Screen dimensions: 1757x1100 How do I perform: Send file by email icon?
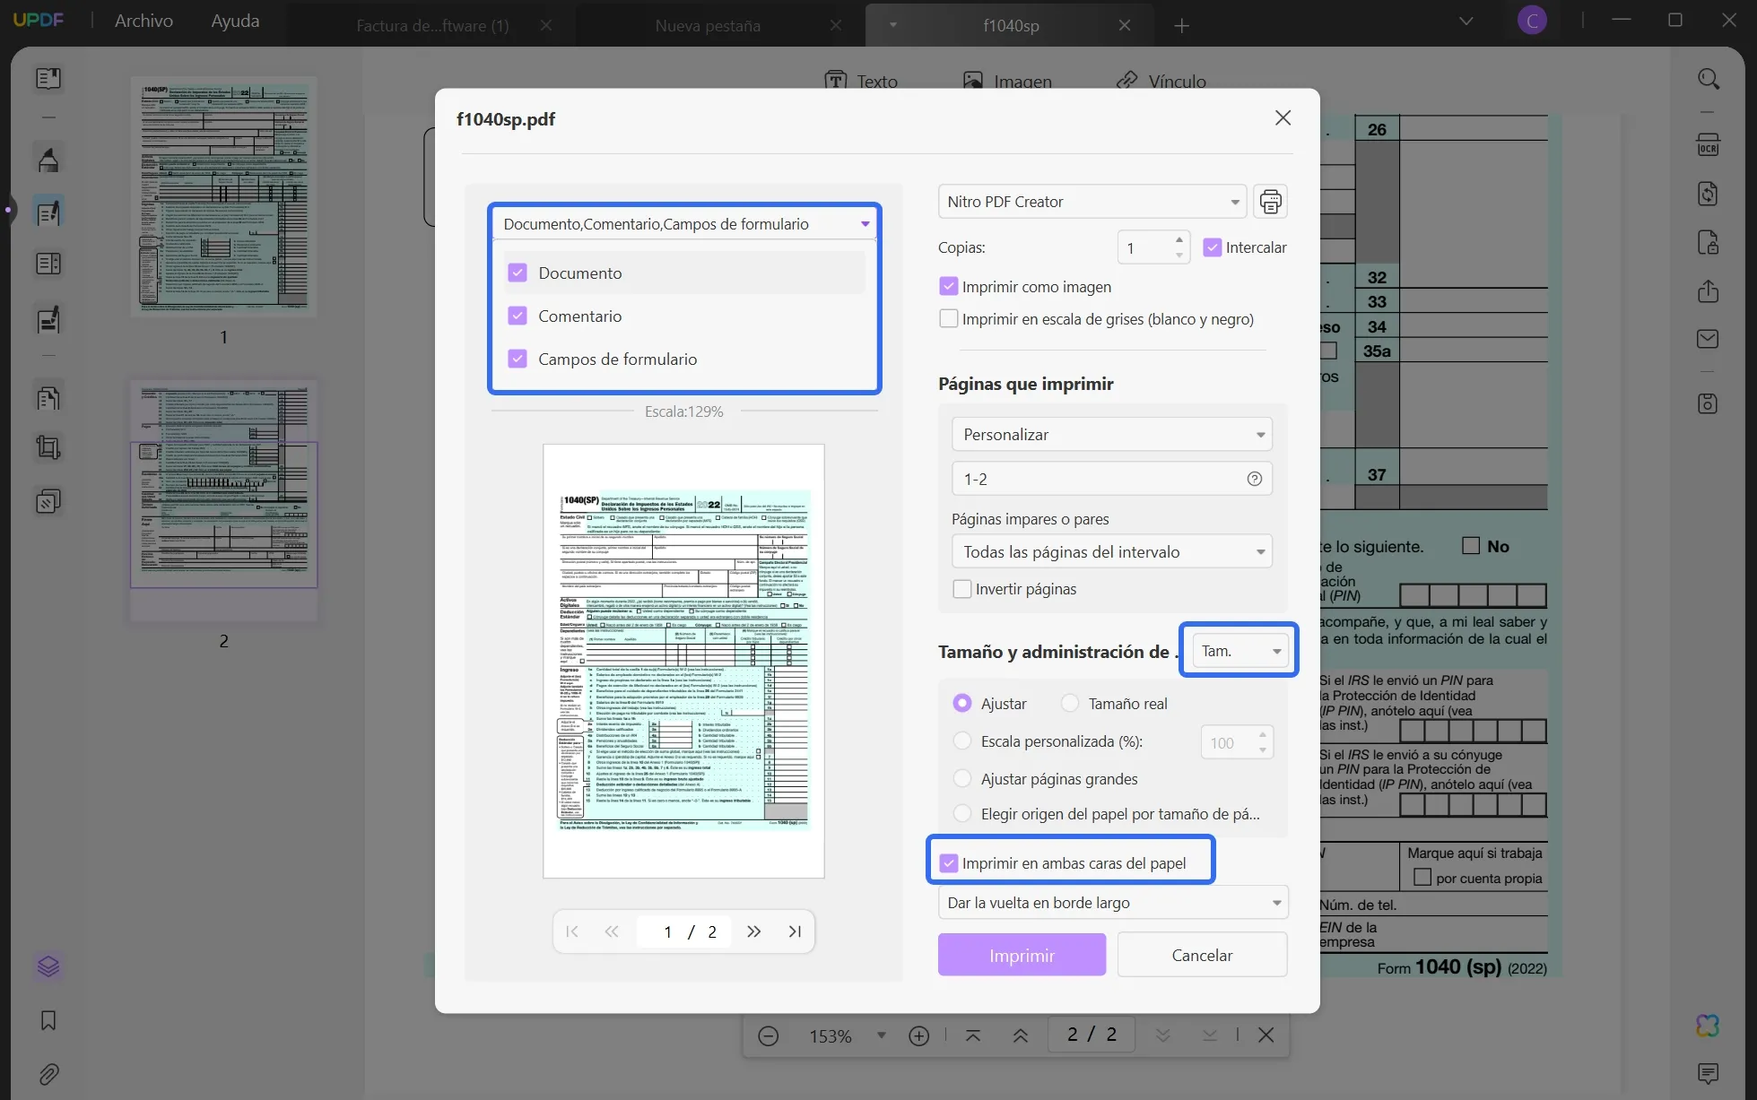click(x=1709, y=339)
